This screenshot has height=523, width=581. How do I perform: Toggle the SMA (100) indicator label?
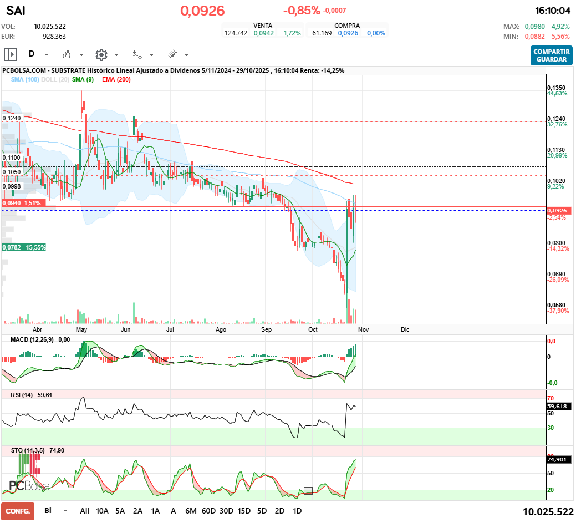coord(25,79)
